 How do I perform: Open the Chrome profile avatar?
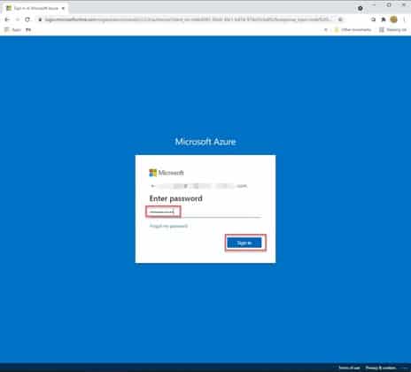(393, 19)
